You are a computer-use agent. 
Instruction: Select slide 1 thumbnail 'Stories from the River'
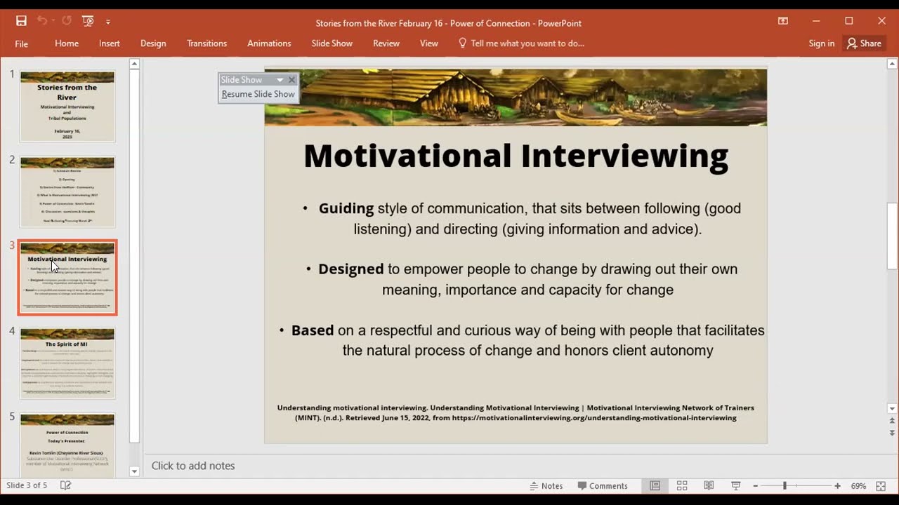67,106
